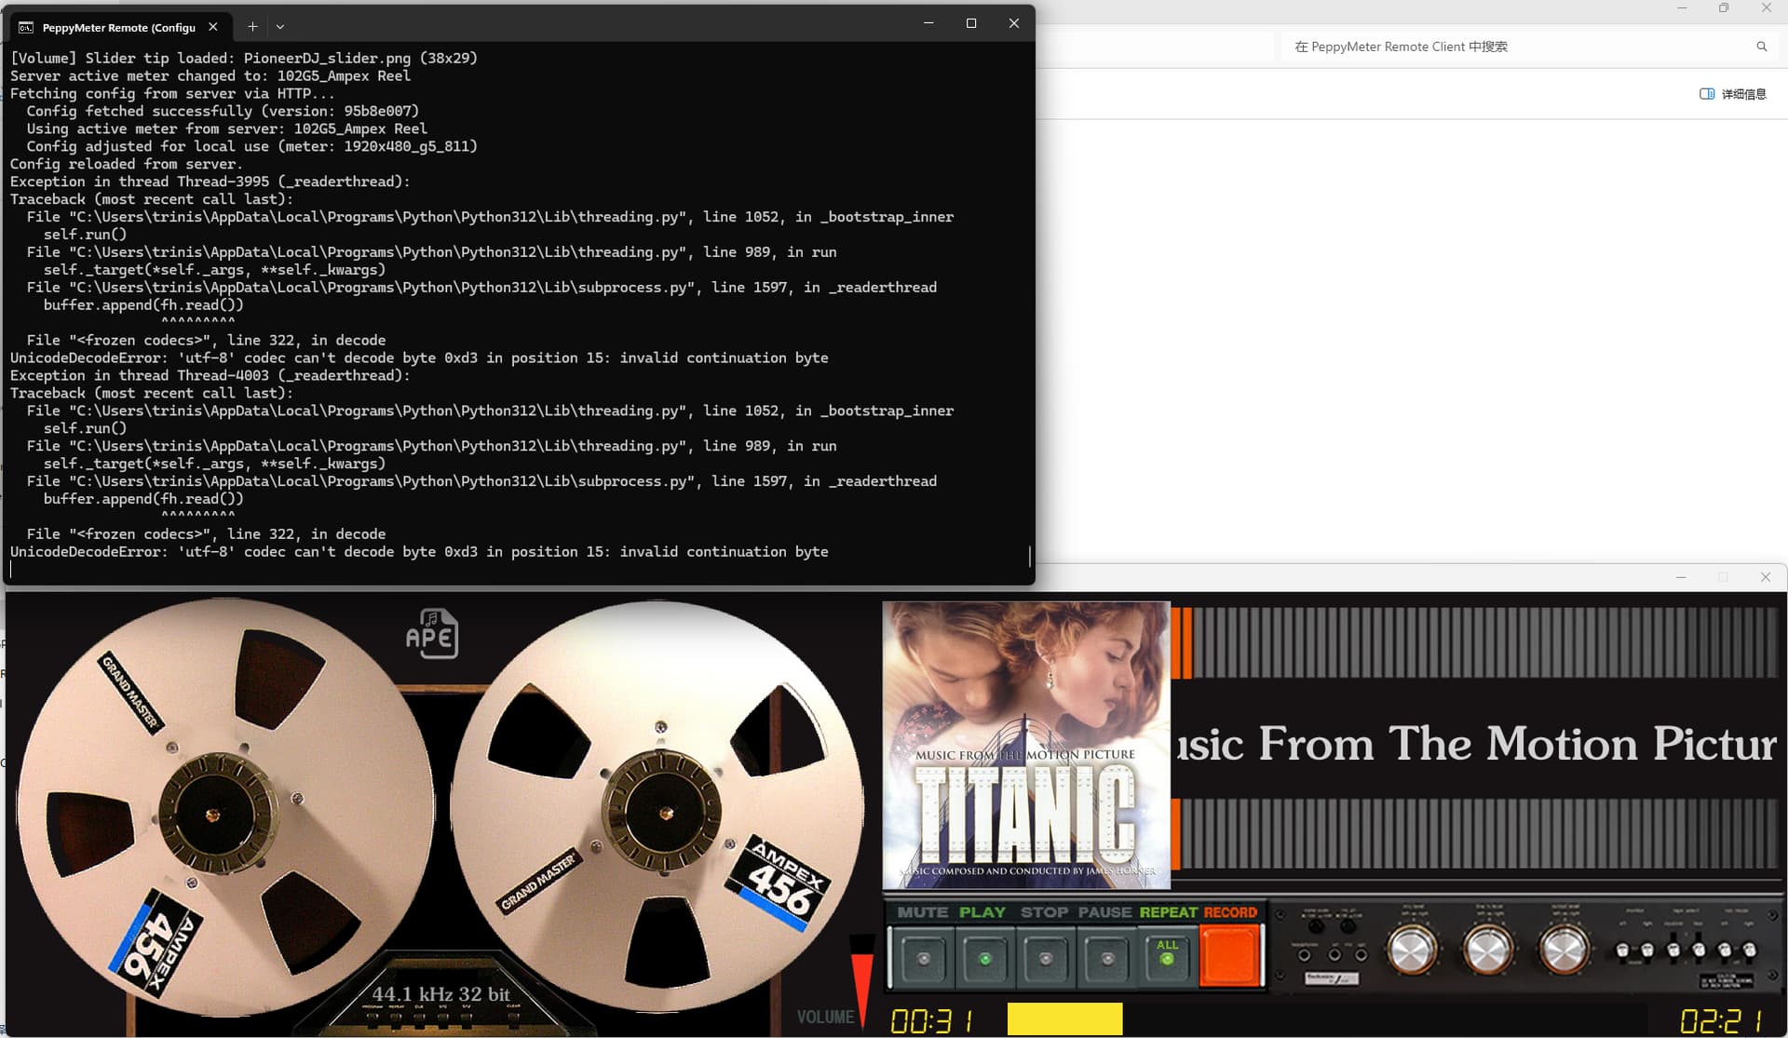Click the middle silver knob
The height and width of the screenshot is (1038, 1788).
1487,950
